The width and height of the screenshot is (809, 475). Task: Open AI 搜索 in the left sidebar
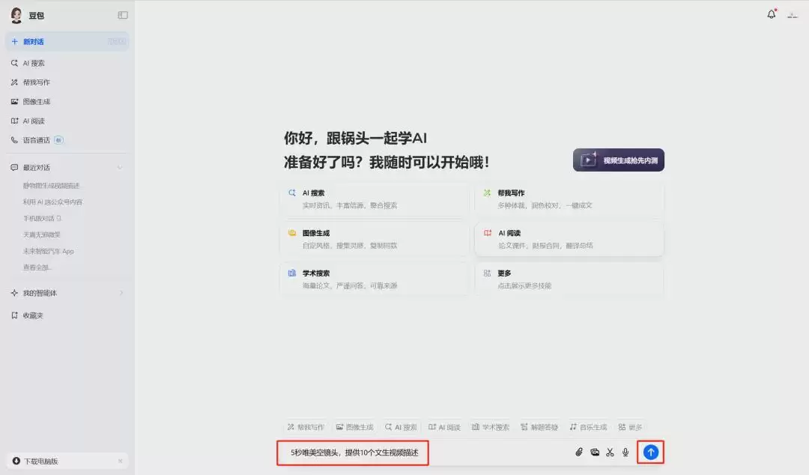67,63
